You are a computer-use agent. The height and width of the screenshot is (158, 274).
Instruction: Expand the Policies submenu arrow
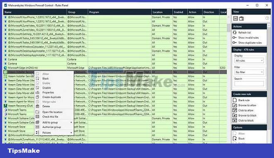(71, 133)
